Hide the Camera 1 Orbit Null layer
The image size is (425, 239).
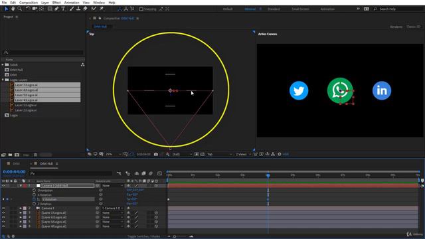point(3,186)
